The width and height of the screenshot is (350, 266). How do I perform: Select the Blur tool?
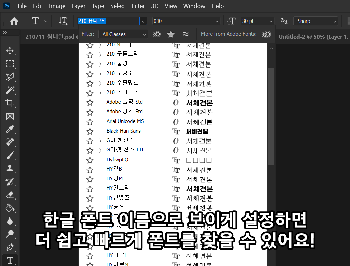point(10,221)
